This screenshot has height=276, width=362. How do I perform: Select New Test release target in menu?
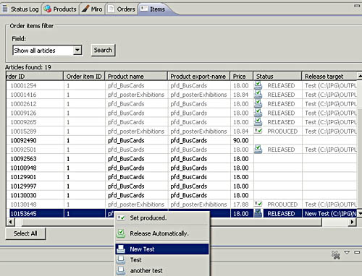click(x=162, y=249)
